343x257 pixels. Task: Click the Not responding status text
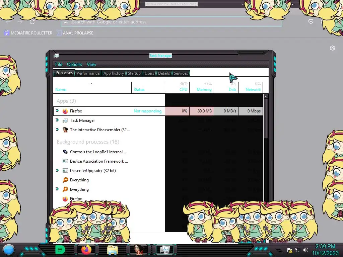click(148, 111)
